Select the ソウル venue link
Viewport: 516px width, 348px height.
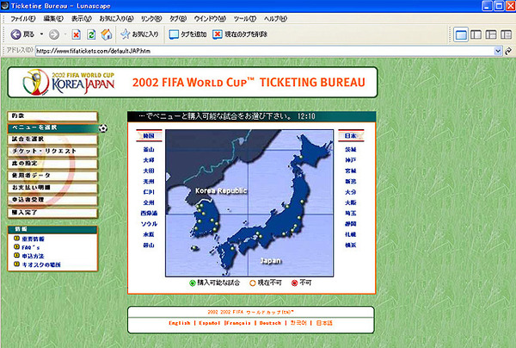[x=149, y=224]
